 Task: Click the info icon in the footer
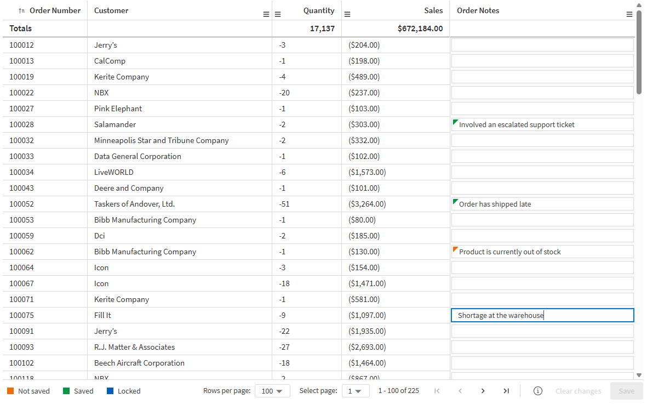(x=537, y=391)
